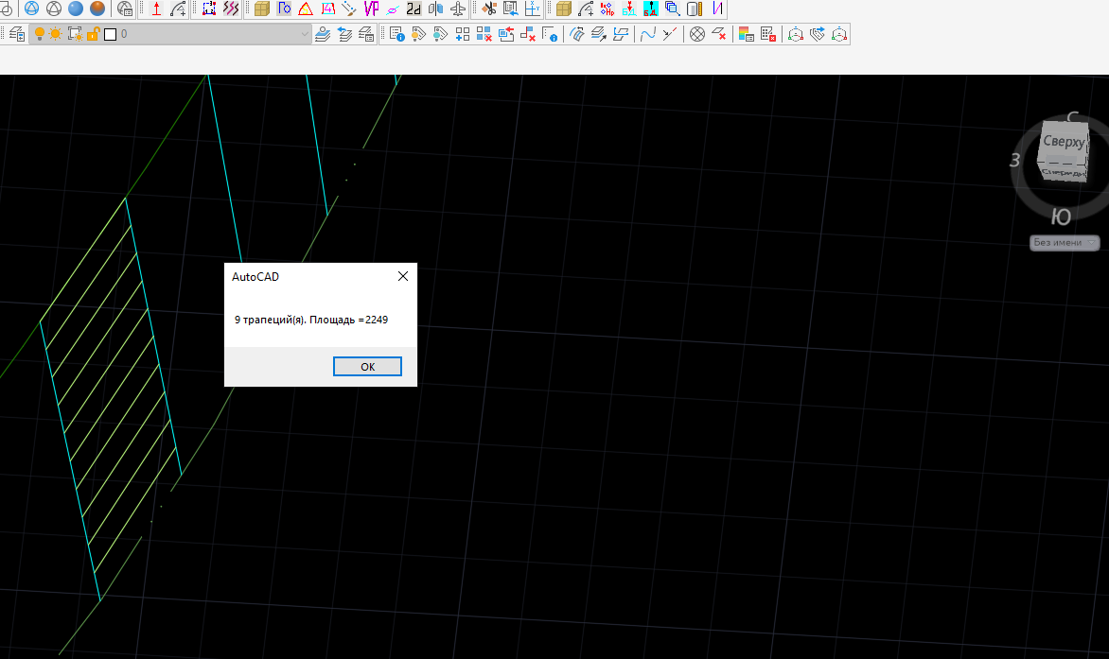This screenshot has width=1109, height=659.
Task: Select the gray hidden visual style sphere
Action: coord(54,9)
